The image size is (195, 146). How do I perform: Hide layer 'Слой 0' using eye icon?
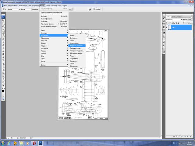[x=167, y=27]
